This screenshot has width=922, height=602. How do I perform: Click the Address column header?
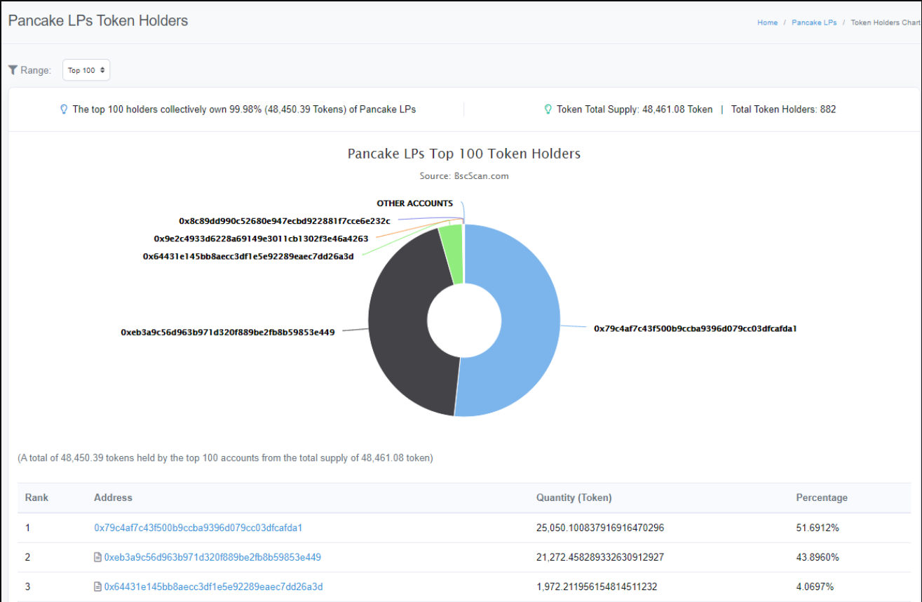coord(113,497)
